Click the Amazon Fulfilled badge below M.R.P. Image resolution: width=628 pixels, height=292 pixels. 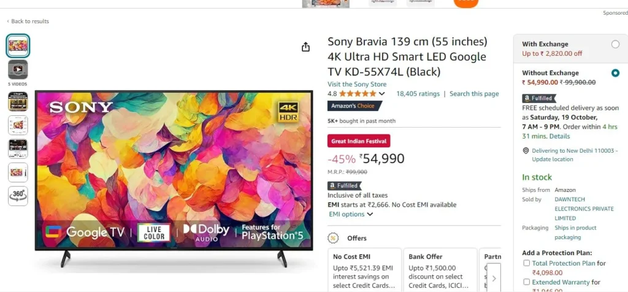pos(345,186)
